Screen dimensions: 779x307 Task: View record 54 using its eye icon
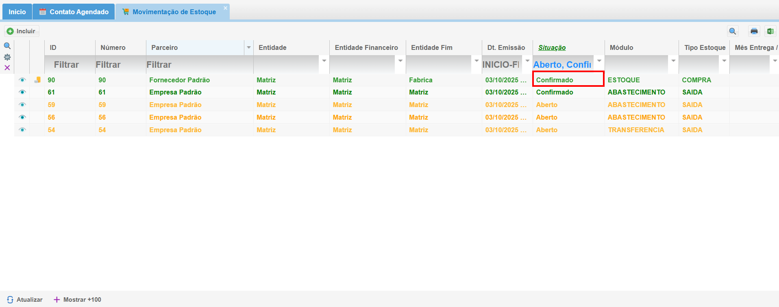coord(22,130)
